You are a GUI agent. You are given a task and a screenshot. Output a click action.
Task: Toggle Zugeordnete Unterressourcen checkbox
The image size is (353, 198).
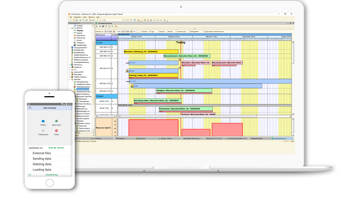pos(203,32)
